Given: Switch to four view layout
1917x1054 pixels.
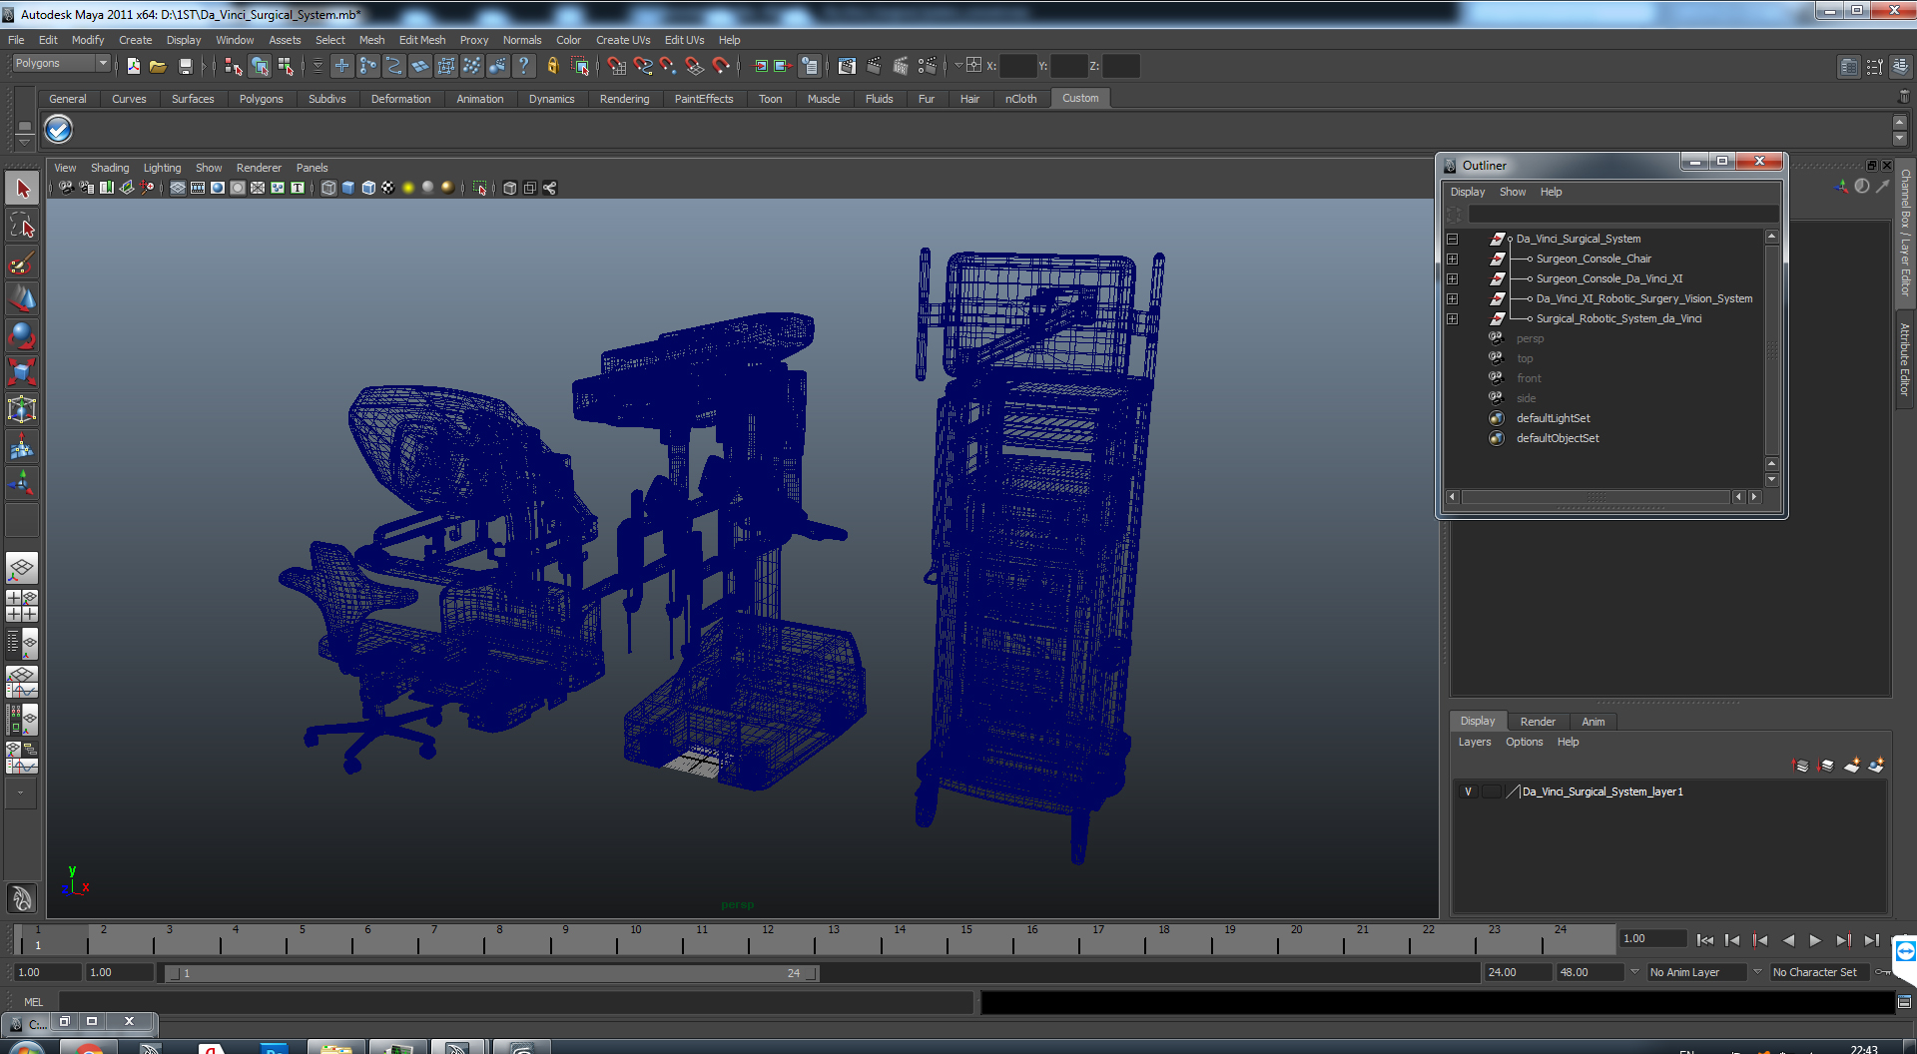Looking at the screenshot, I should [22, 606].
